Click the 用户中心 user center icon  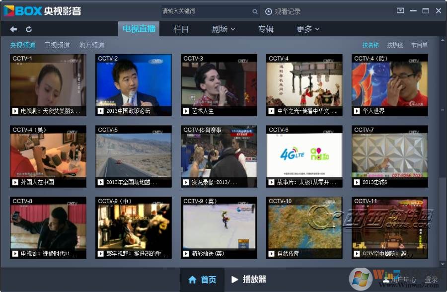click(386, 280)
